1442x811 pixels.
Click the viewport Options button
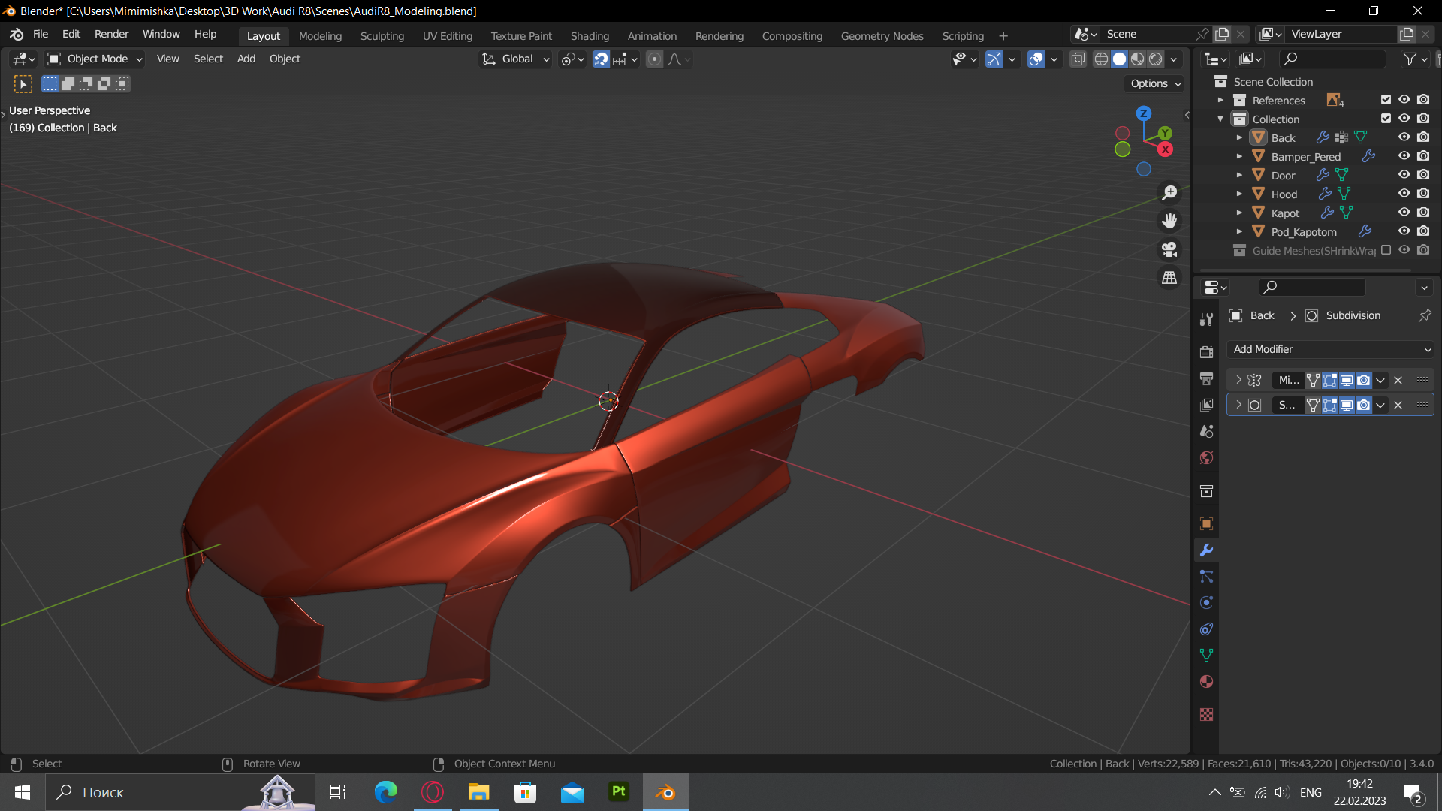(1155, 83)
